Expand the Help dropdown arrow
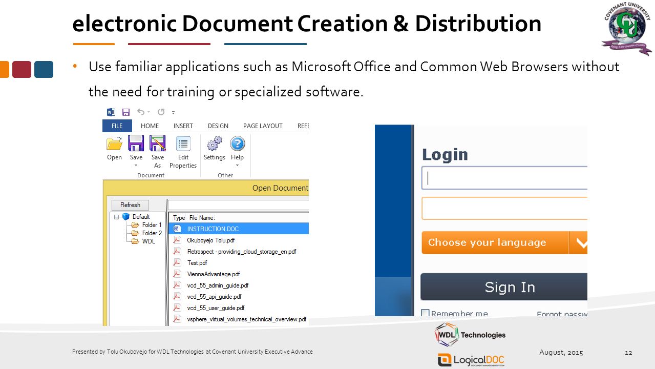655x369 pixels. coord(237,166)
